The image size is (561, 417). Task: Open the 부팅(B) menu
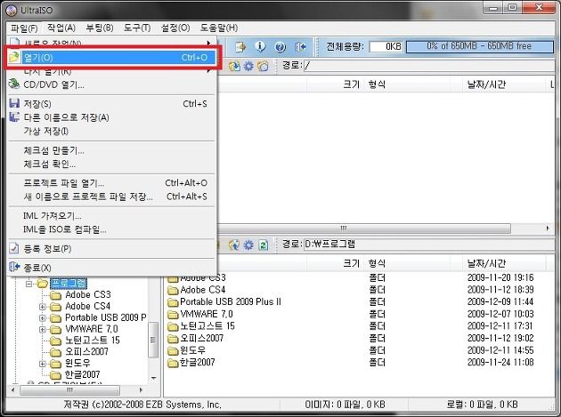point(100,28)
